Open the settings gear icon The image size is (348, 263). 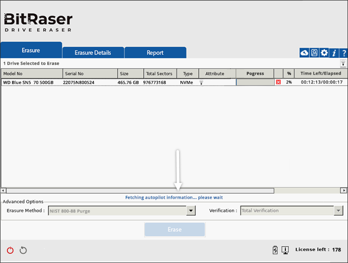tap(324, 53)
